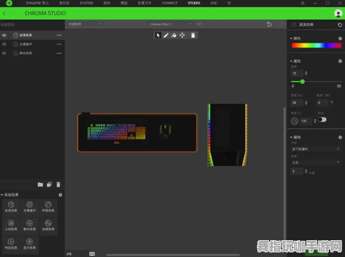Click the keyboard icon in bottom status bar
Screen dimensions: 345x257
click(92, 254)
